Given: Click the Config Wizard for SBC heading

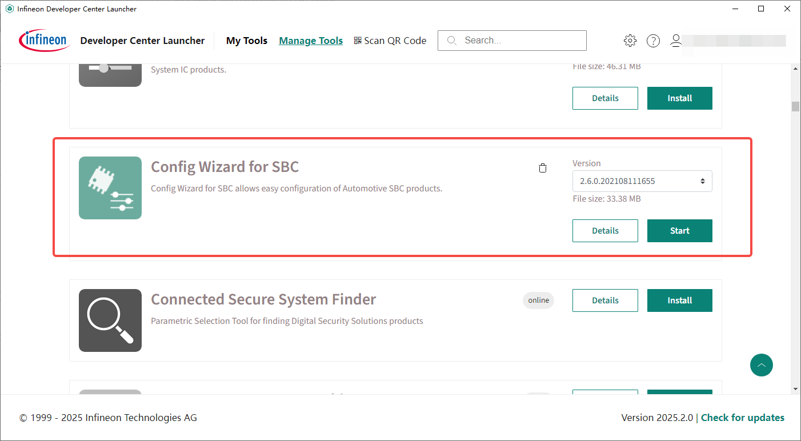Looking at the screenshot, I should [225, 167].
